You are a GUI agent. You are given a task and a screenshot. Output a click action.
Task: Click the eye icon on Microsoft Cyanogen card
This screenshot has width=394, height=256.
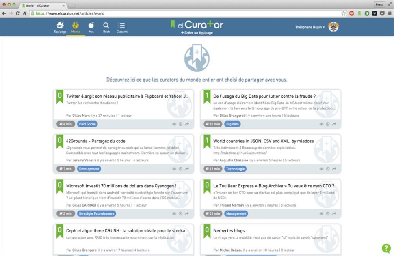click(x=174, y=213)
